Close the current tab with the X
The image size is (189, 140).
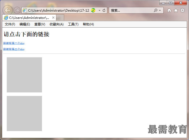pyautogui.click(x=53, y=18)
